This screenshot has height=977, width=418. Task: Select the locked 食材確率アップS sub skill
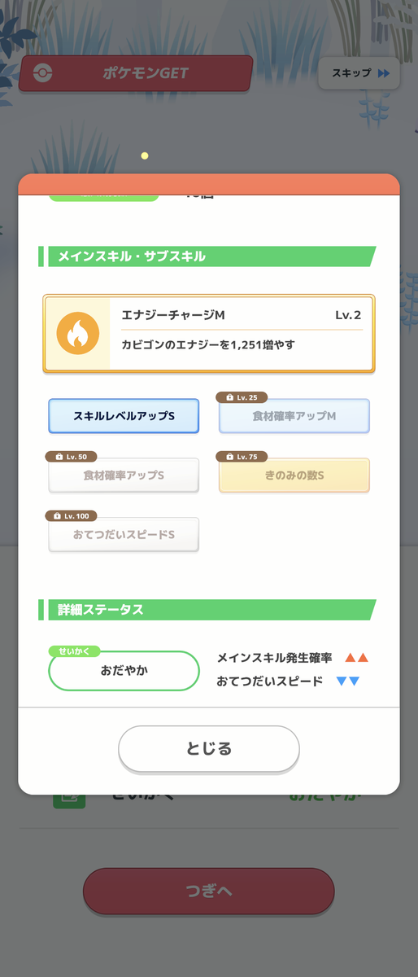point(124,475)
